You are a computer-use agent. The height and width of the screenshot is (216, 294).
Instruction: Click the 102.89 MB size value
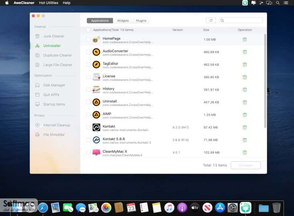[212, 152]
